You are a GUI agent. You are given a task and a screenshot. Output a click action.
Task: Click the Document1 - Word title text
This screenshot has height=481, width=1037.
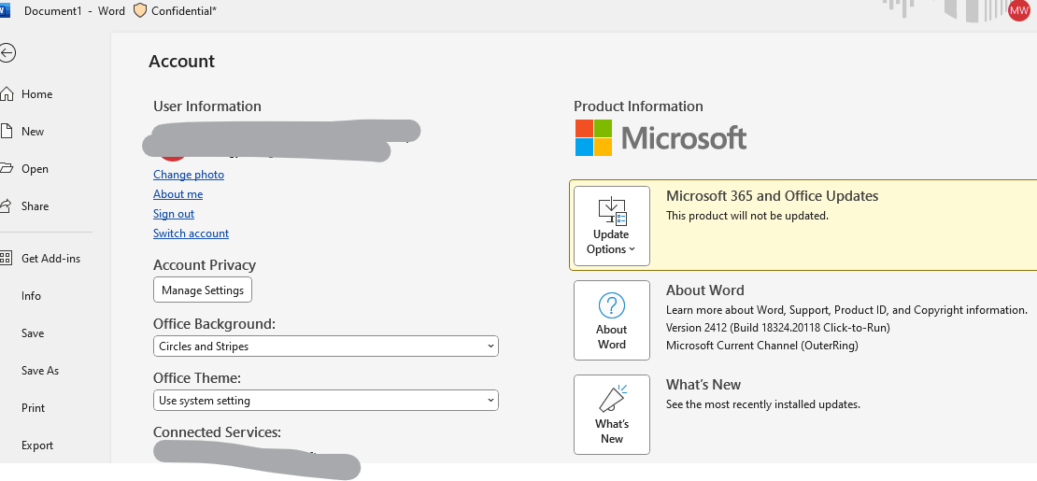pos(74,10)
